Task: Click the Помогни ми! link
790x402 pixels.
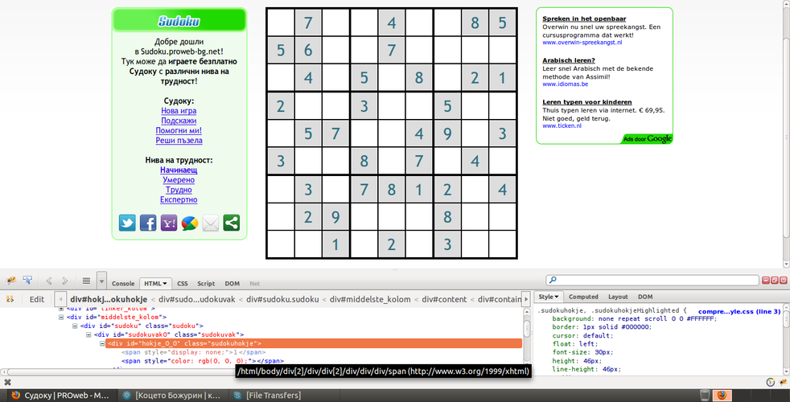Action: point(179,130)
